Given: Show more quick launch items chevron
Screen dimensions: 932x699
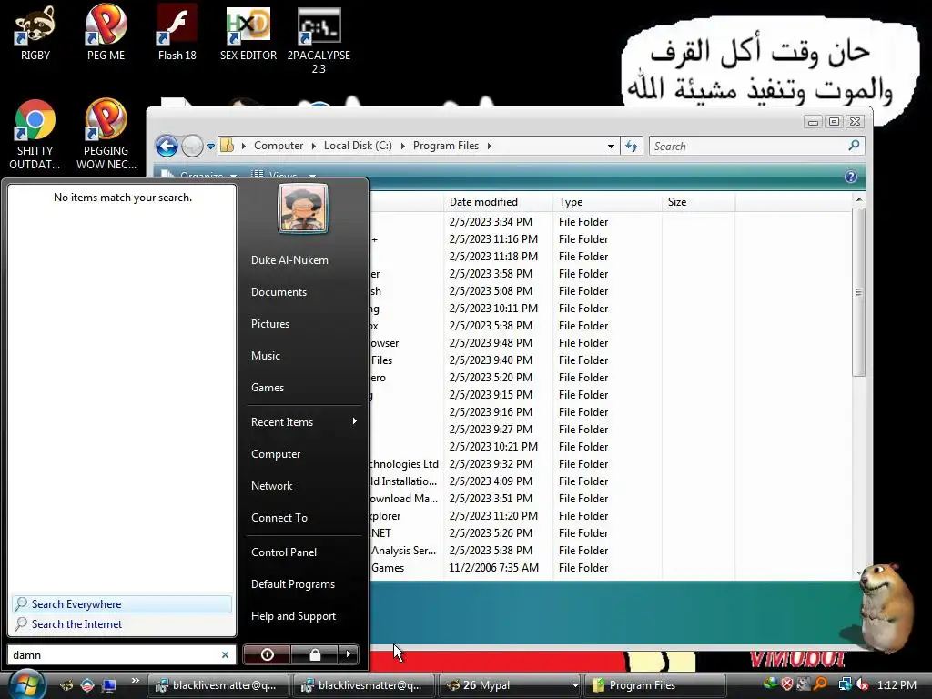Looking at the screenshot, I should [x=135, y=681].
